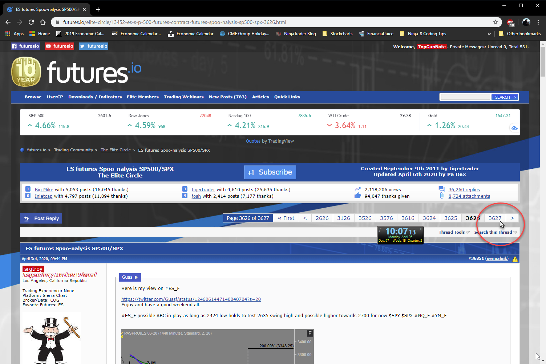
Task: Click the F icon on the chart
Action: tap(310, 333)
